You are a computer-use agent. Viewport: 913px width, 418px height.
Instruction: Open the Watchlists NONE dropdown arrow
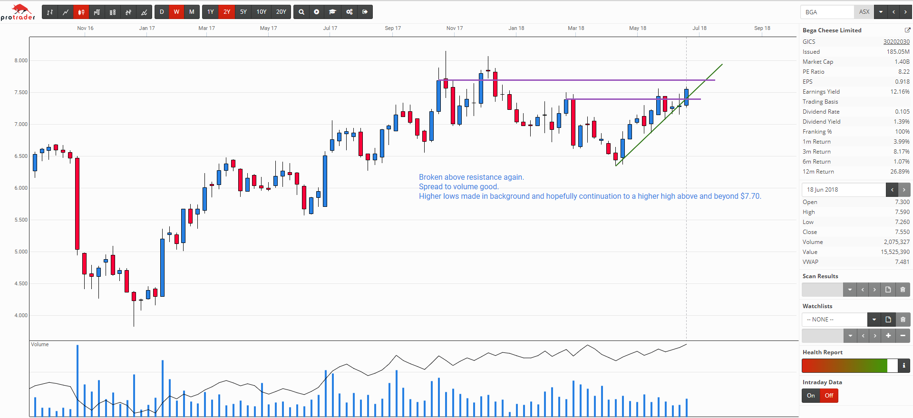click(x=874, y=320)
